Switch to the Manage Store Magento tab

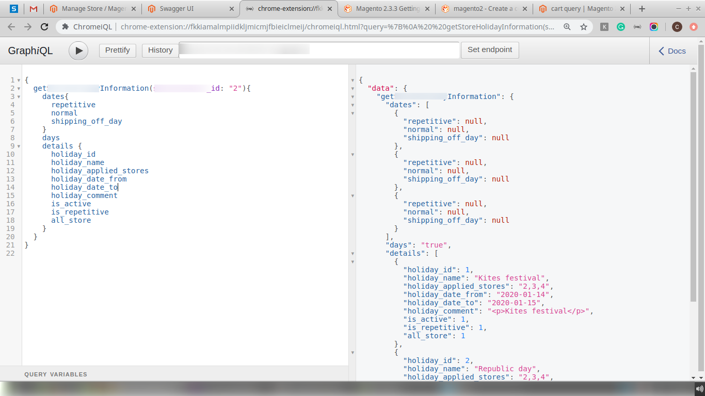click(93, 9)
